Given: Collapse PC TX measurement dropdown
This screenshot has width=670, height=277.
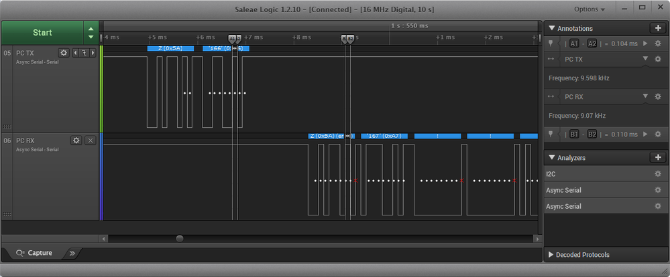Looking at the screenshot, I should click(x=646, y=60).
